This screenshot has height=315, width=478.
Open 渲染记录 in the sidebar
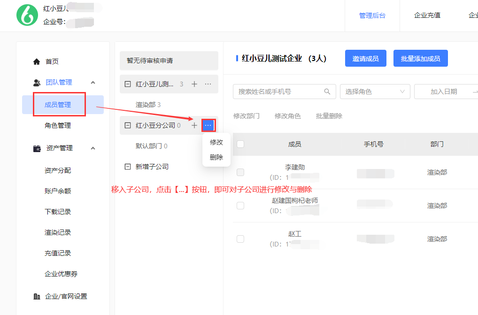(x=58, y=232)
